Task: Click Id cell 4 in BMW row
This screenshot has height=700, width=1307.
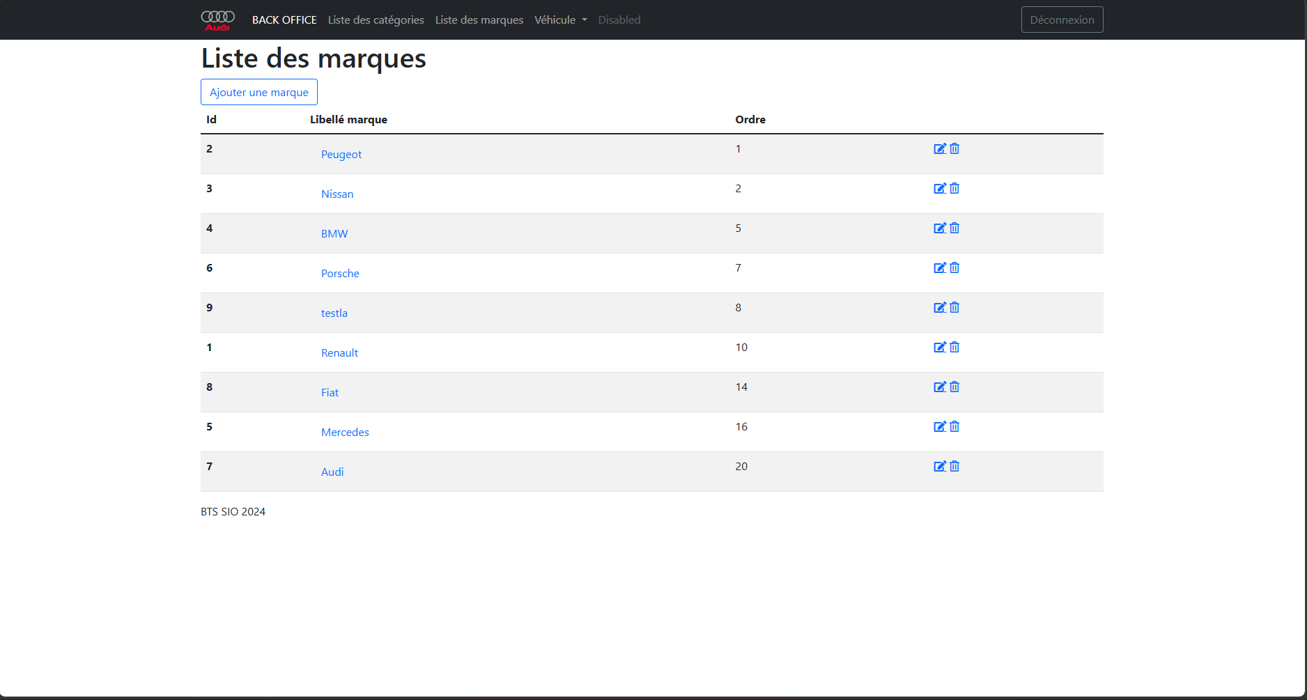Action: [210, 228]
